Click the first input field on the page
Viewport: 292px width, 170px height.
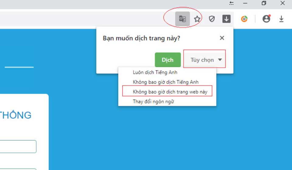(18, 147)
